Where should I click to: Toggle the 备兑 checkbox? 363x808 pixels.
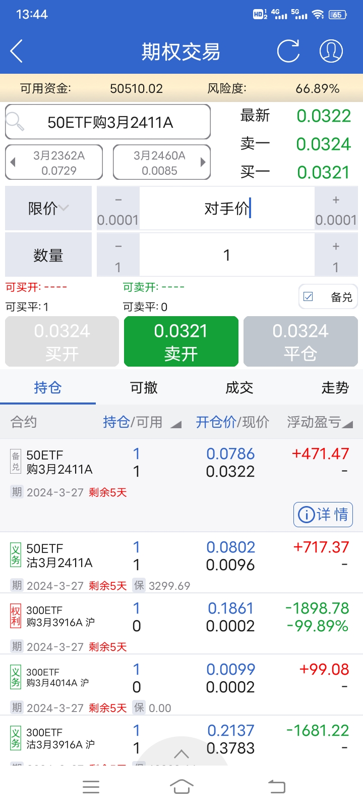click(308, 297)
